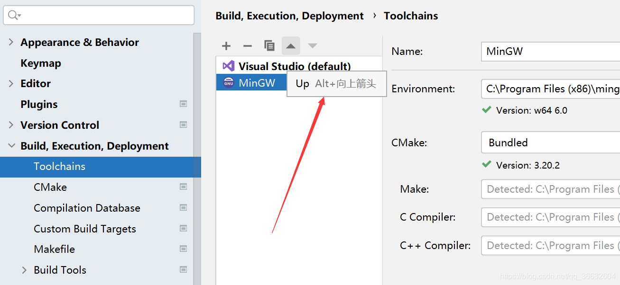Screen dimensions: 620x285
Task: Focus the settings search field
Action: tap(99, 15)
